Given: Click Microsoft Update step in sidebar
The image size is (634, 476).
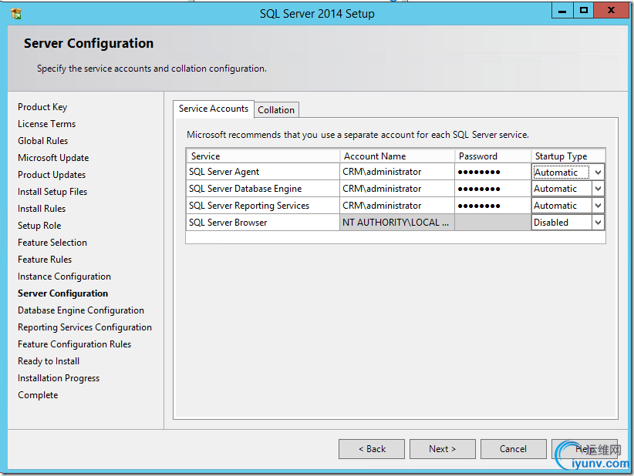Looking at the screenshot, I should [53, 158].
